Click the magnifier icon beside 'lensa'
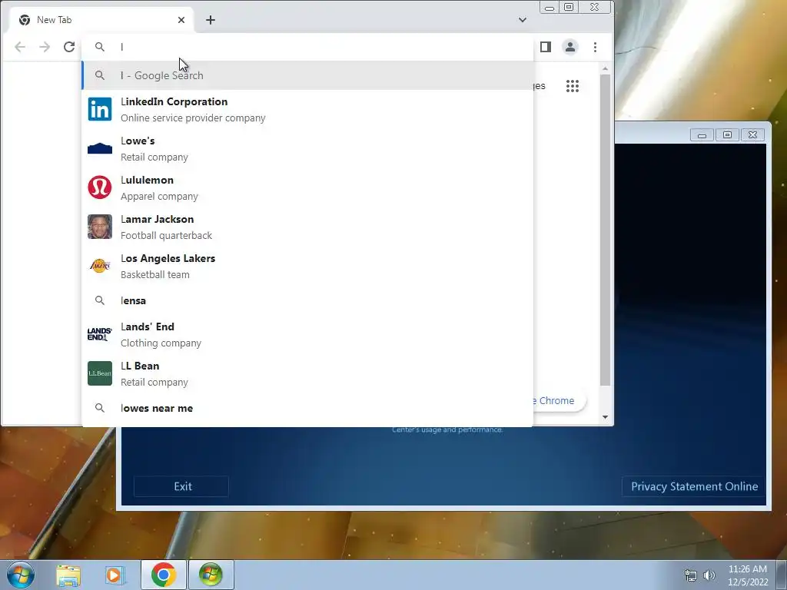The height and width of the screenshot is (590, 787). tap(99, 300)
